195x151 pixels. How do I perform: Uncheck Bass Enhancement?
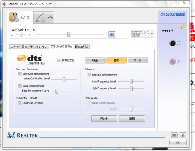20,86
